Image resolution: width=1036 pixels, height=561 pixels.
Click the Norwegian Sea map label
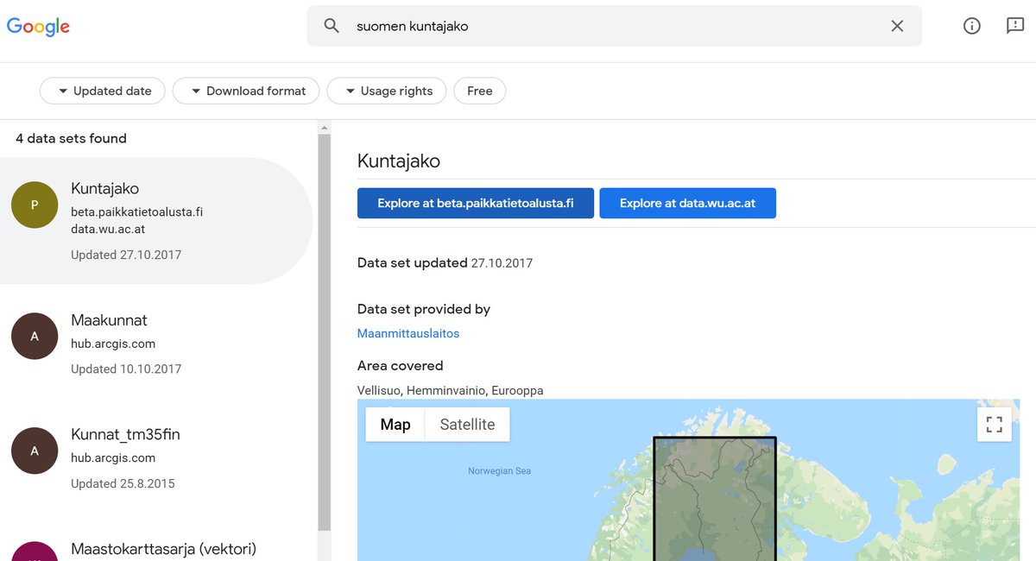point(500,471)
